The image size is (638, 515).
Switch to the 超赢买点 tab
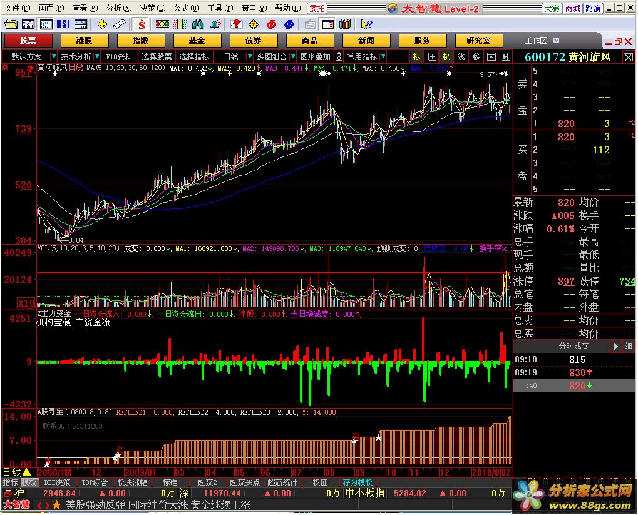click(245, 482)
